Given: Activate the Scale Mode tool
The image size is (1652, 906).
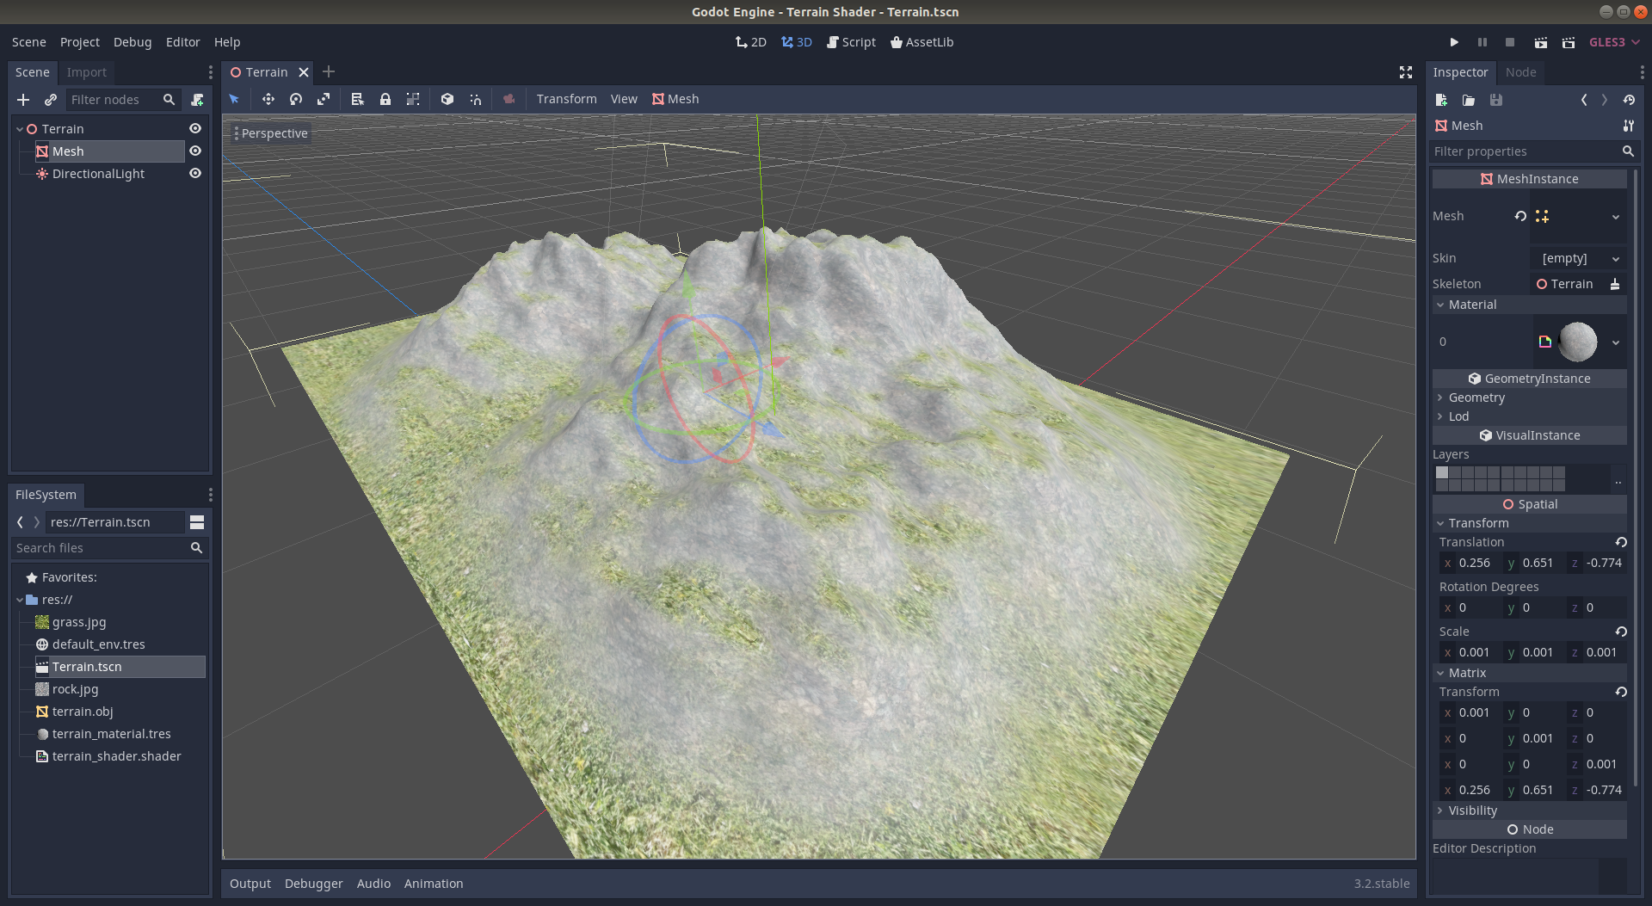Looking at the screenshot, I should 324,99.
